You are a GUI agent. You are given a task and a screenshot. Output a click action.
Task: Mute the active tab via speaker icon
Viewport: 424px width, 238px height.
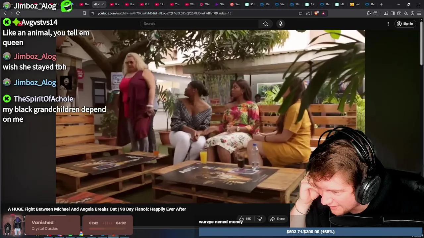pos(95,4)
